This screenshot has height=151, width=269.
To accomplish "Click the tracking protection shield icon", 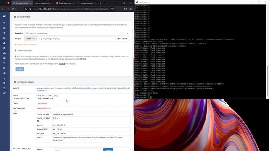I will (x=26, y=9).
